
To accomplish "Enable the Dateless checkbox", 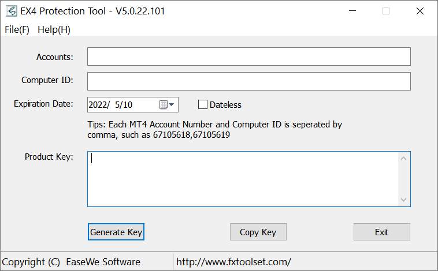I will click(x=202, y=104).
